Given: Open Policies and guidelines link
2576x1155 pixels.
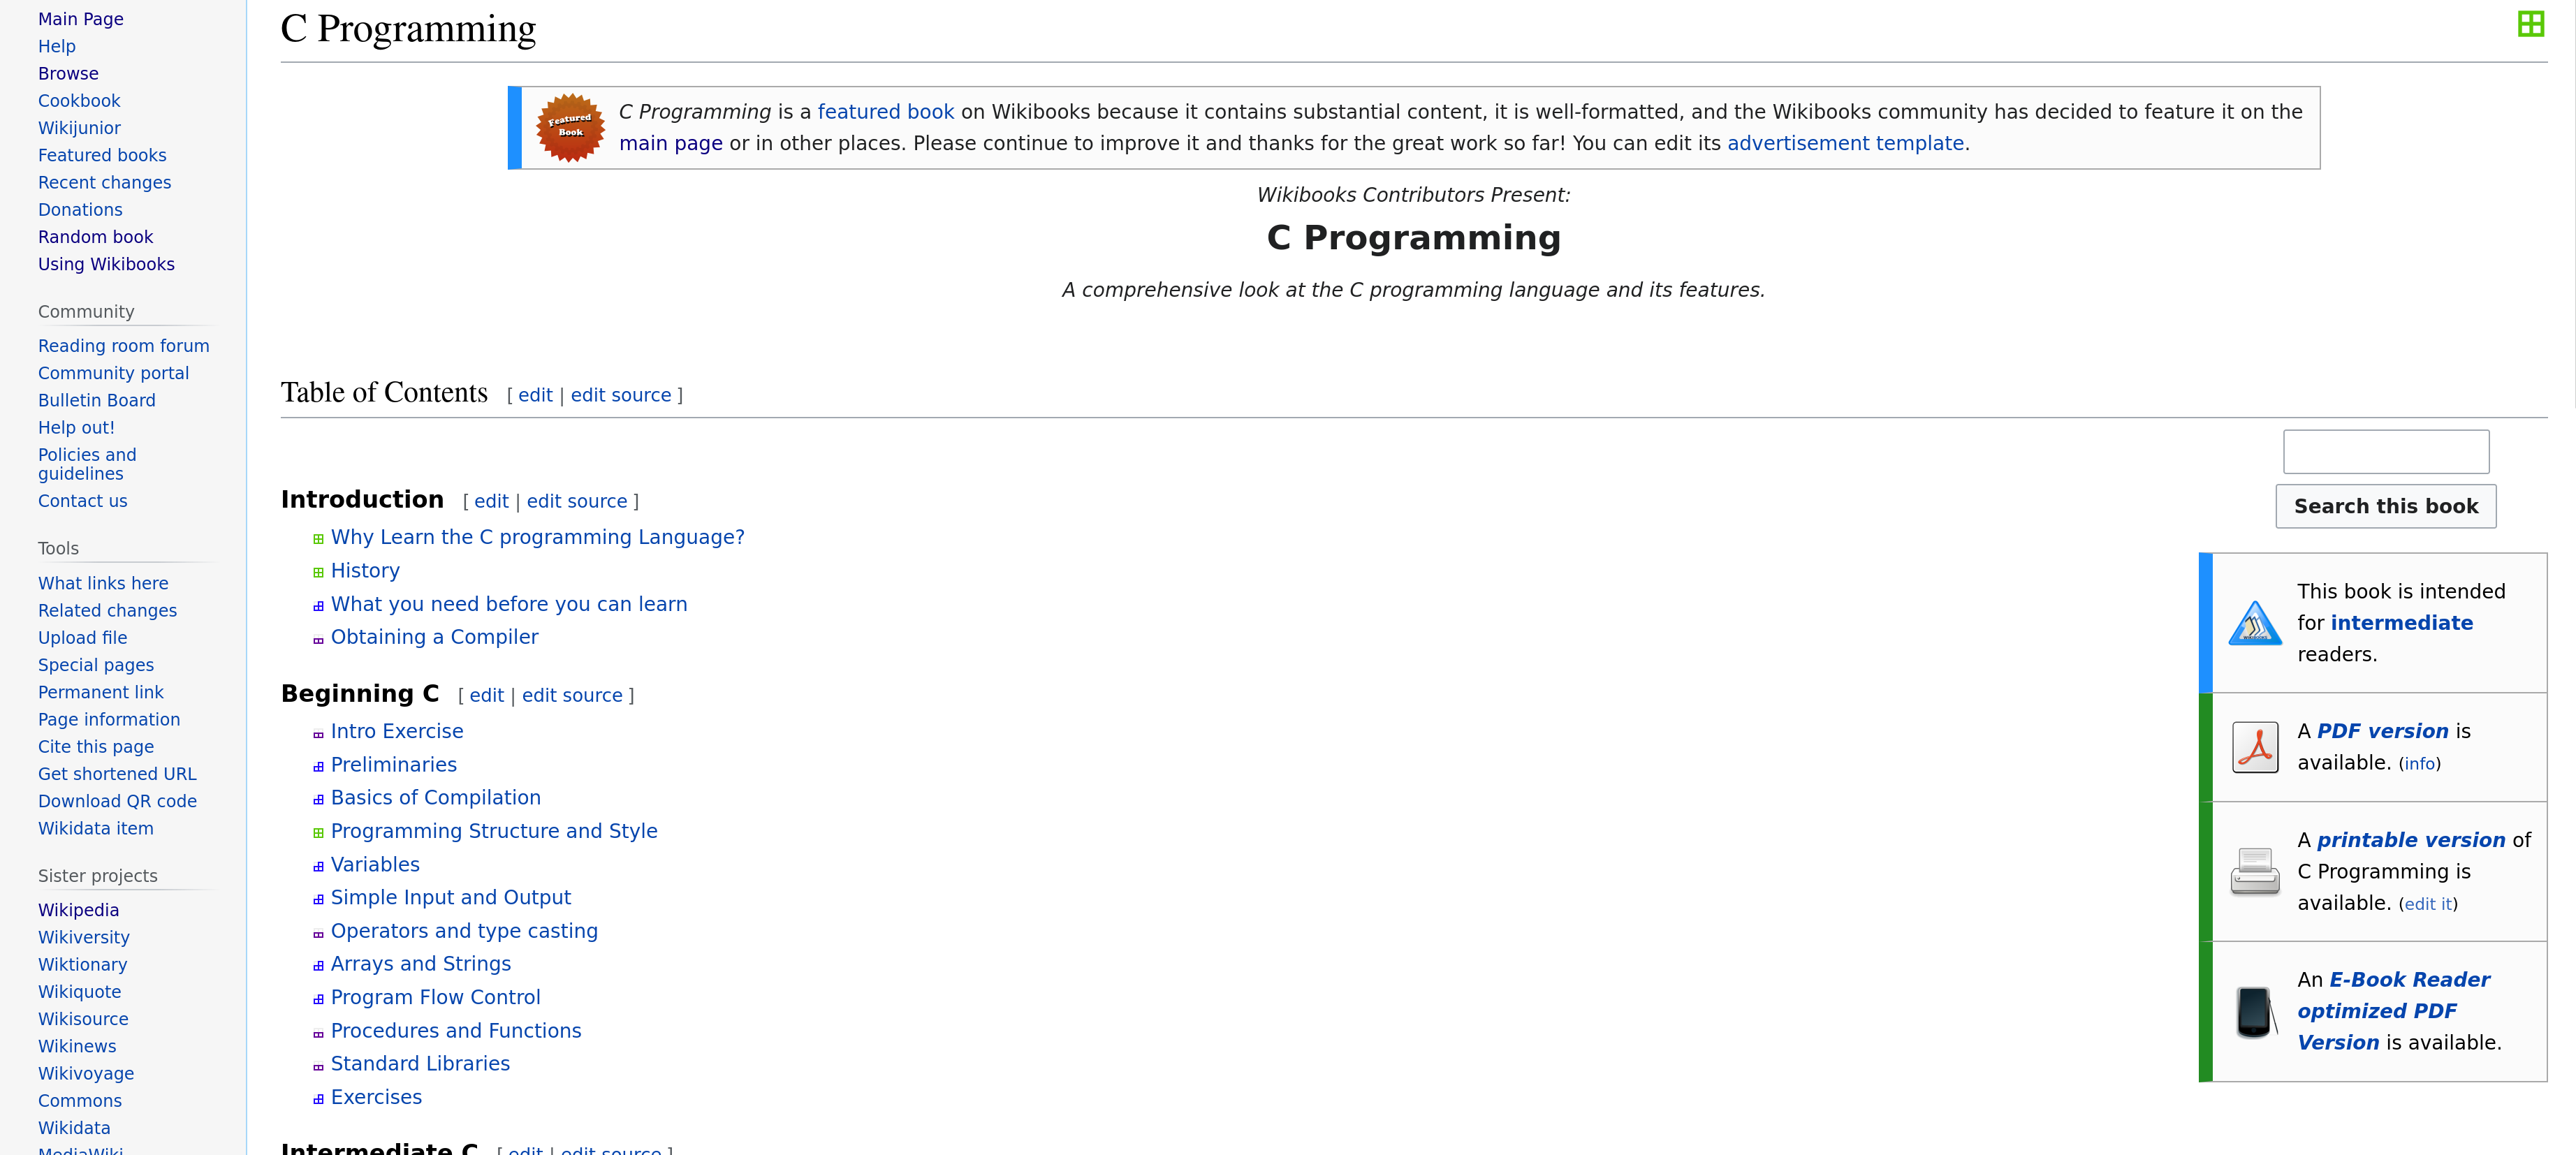Looking at the screenshot, I should pos(87,464).
